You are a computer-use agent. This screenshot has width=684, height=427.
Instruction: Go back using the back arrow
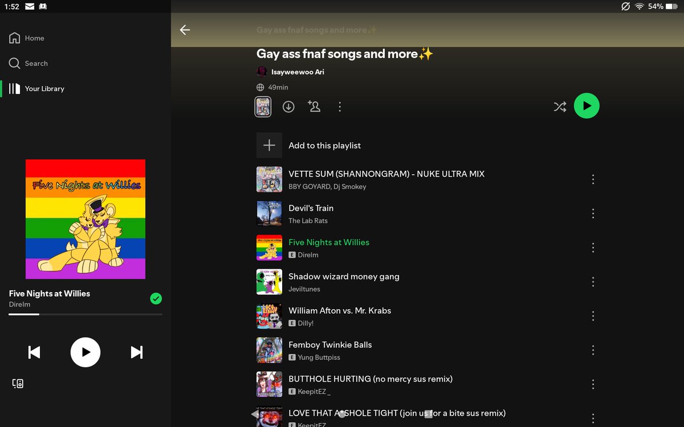185,30
